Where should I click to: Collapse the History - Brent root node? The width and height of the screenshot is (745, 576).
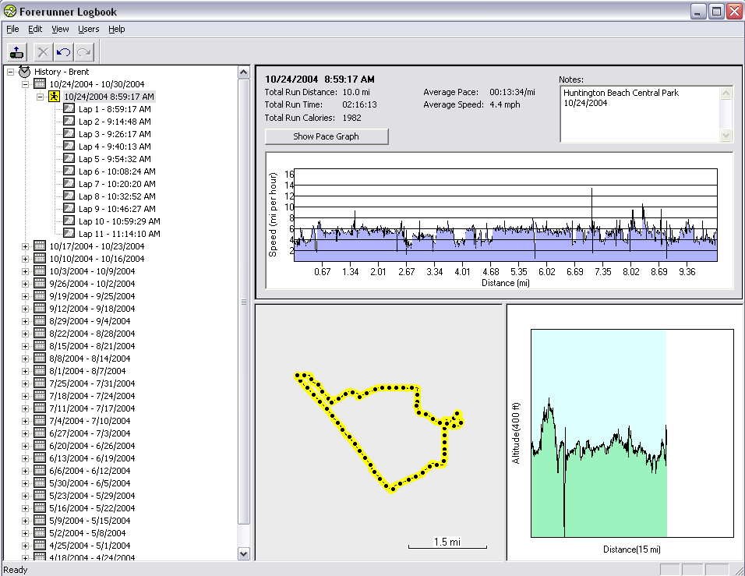(x=10, y=72)
